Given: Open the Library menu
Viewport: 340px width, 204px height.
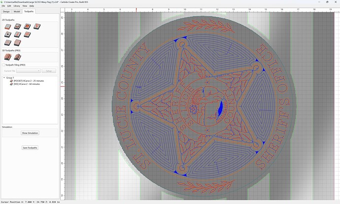Looking at the screenshot, I should click(17, 6).
